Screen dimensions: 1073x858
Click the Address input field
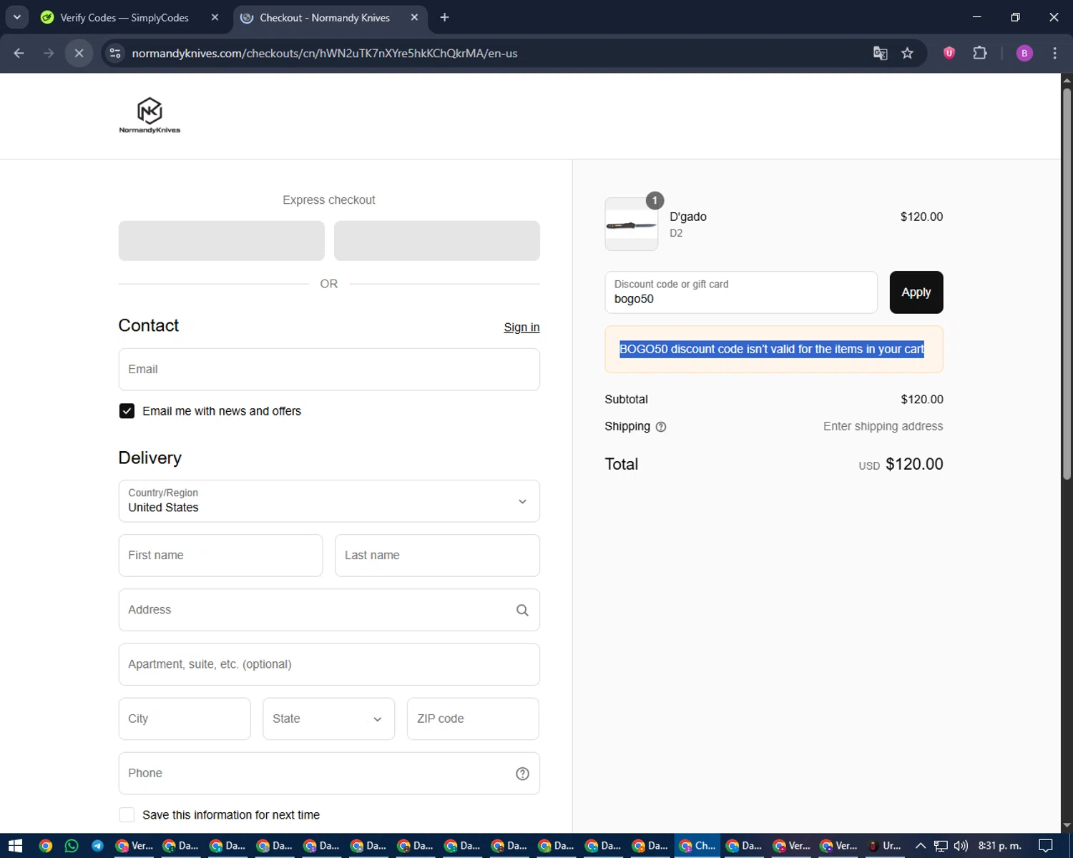point(329,610)
